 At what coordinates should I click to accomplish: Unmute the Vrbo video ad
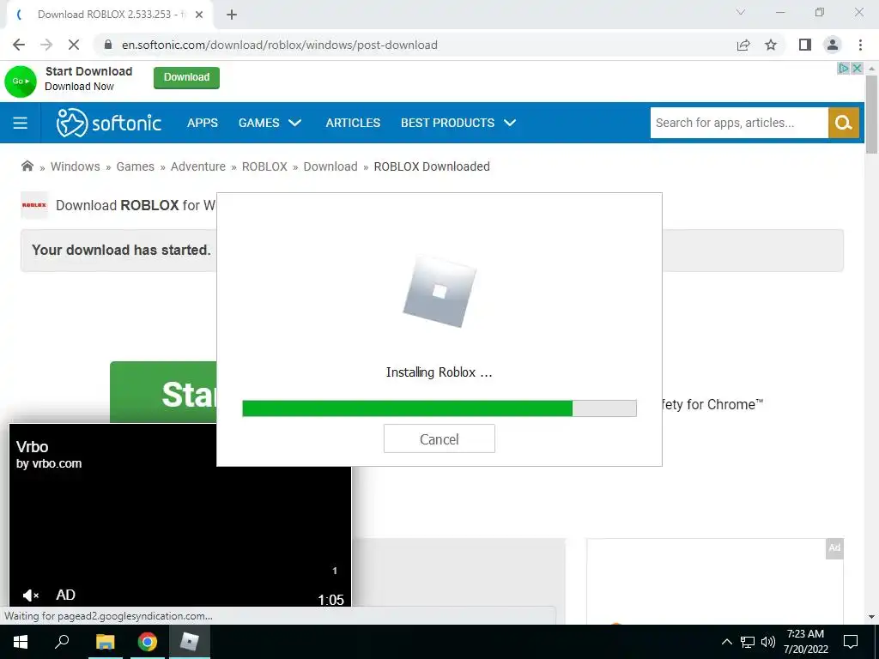[30, 596]
